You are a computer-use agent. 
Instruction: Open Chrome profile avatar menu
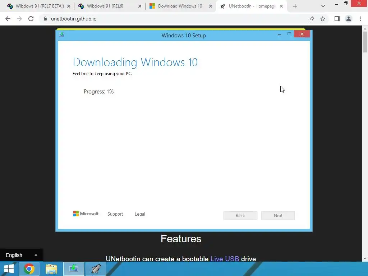(x=349, y=19)
